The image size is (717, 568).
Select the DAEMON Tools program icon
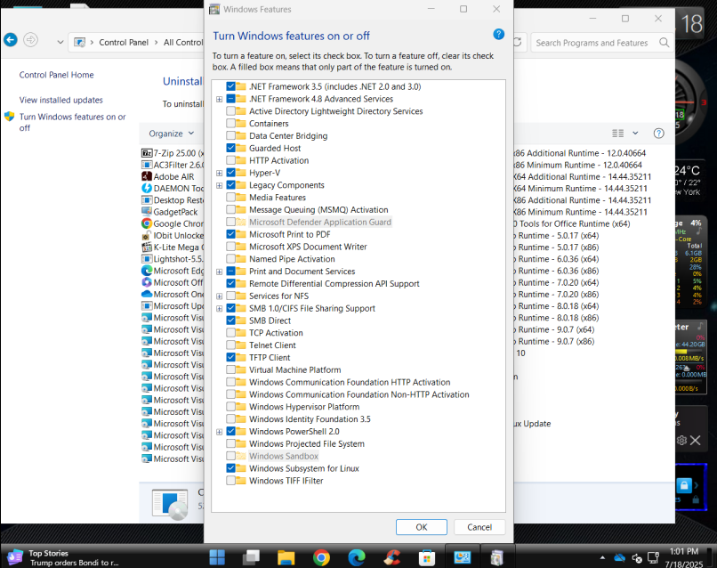(147, 188)
